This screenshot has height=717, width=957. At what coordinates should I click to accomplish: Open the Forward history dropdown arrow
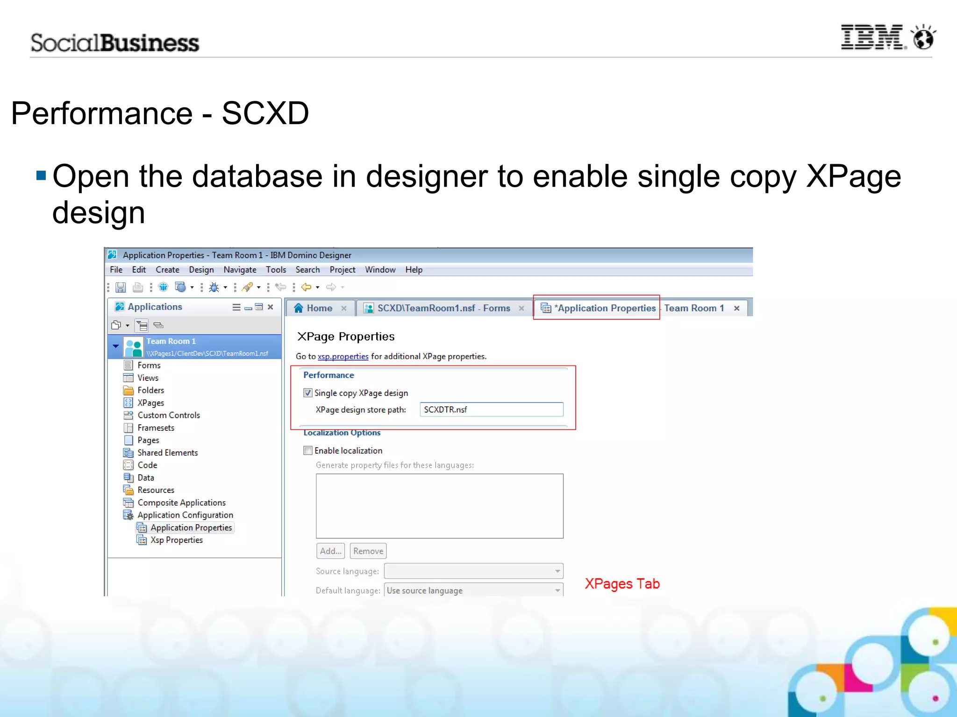click(343, 288)
